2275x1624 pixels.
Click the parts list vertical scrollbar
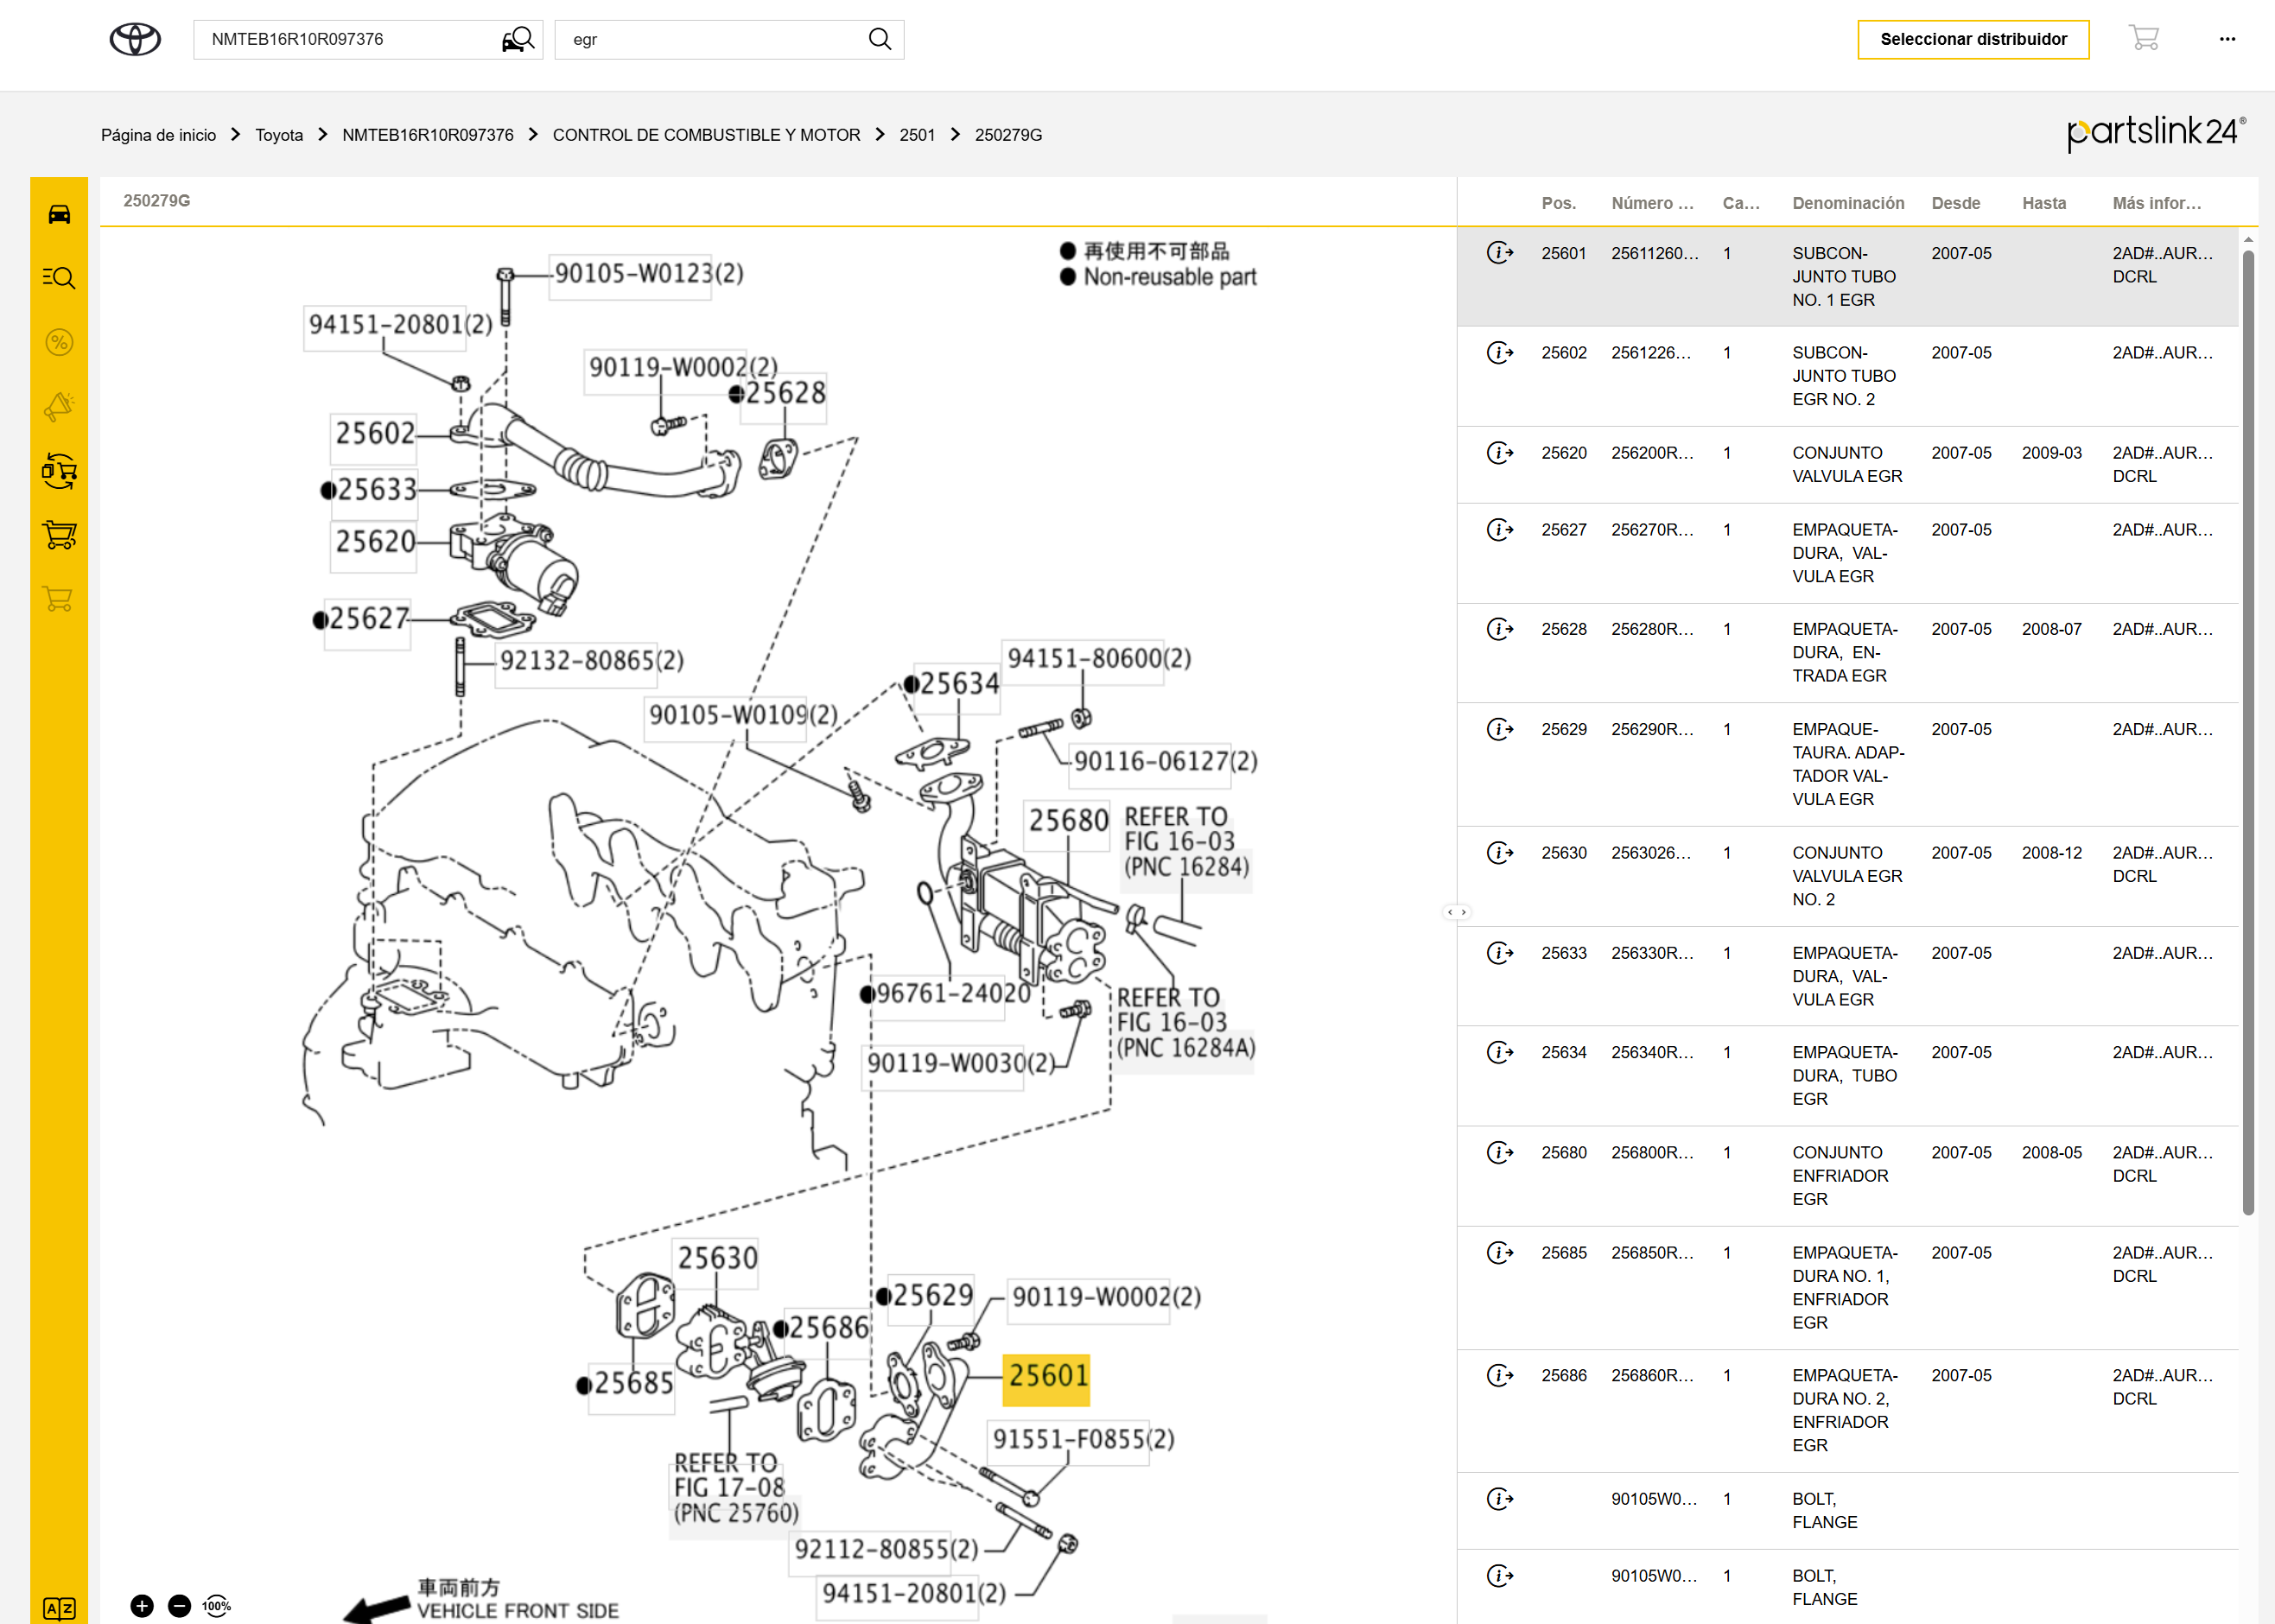point(2248,730)
